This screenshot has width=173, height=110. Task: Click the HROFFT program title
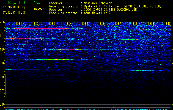tap(17, 2)
